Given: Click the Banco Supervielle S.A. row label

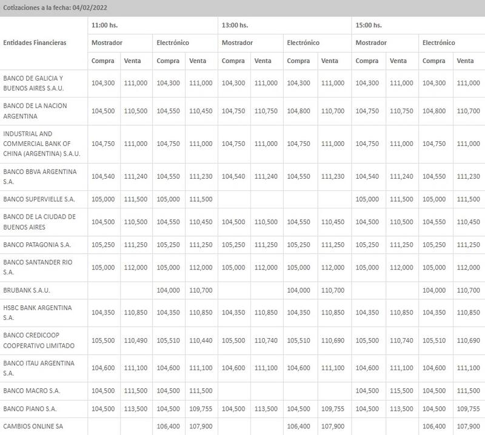Looking at the screenshot, I should pos(39,199).
